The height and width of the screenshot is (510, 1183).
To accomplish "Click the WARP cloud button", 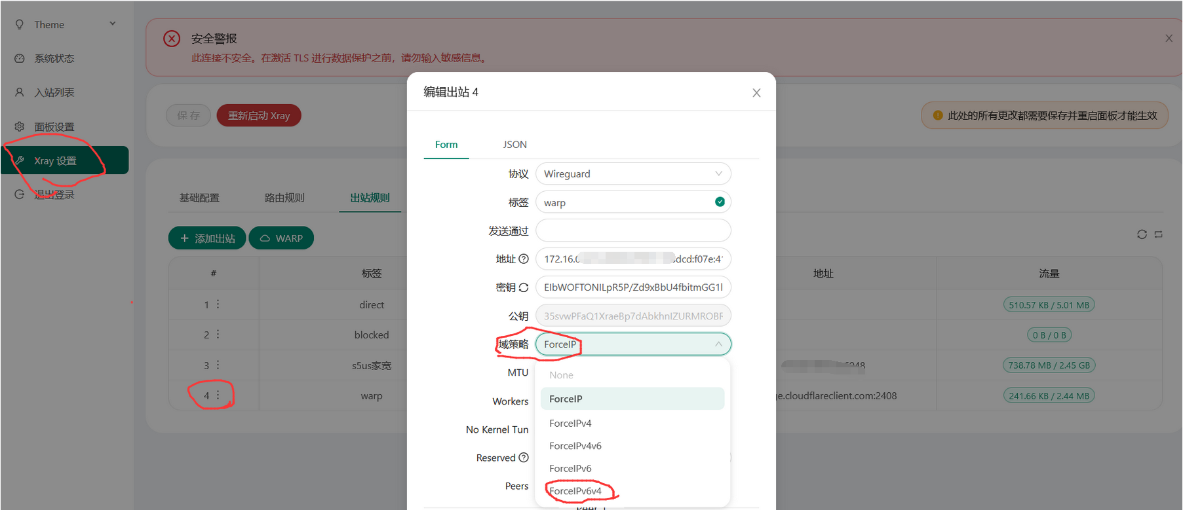I will click(x=281, y=238).
